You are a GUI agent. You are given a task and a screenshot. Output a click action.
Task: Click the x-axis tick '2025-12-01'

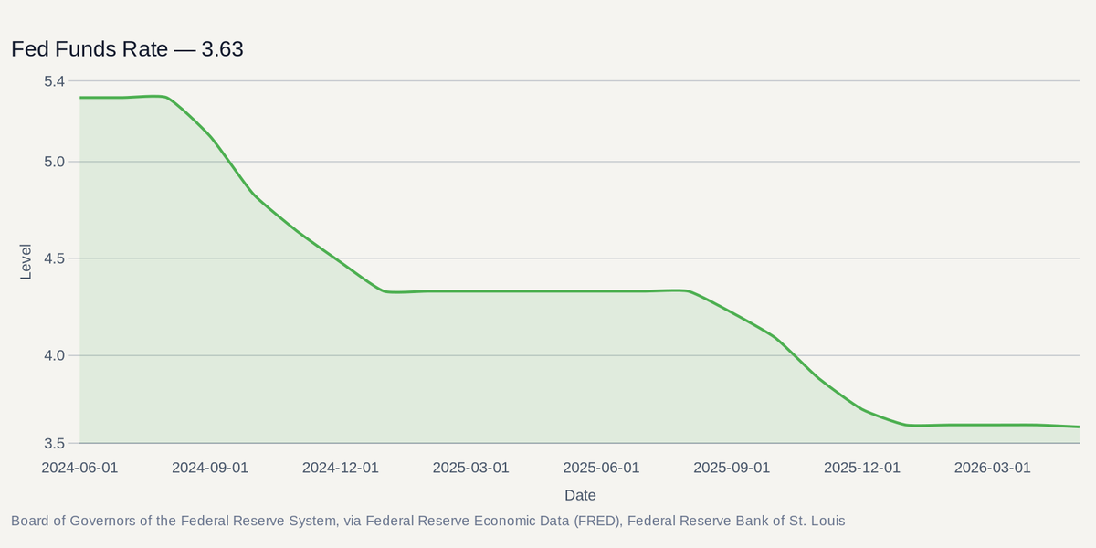point(862,468)
